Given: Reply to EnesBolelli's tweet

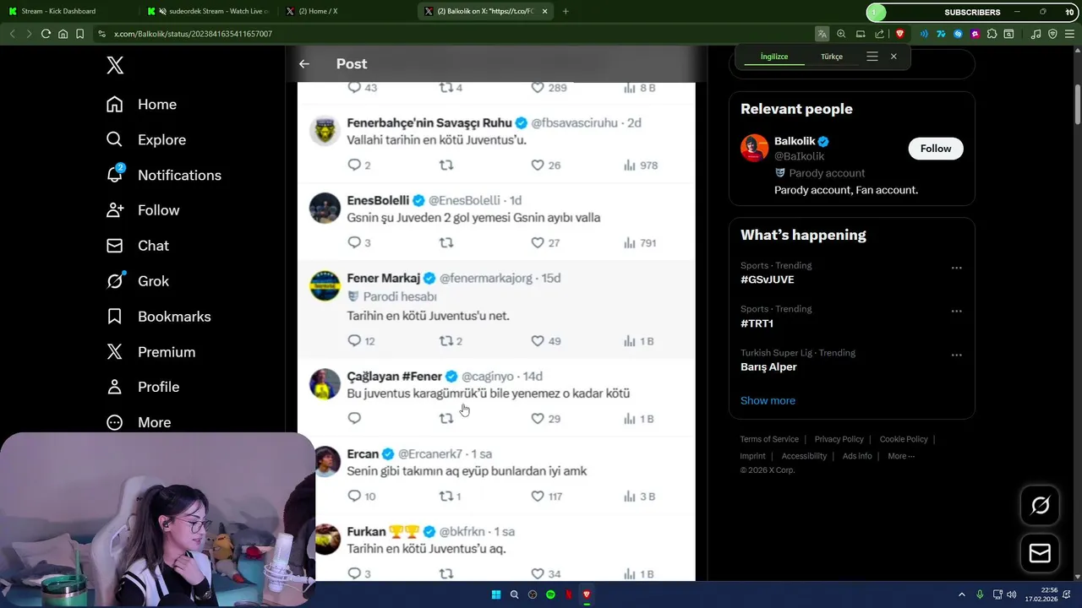Looking at the screenshot, I should (354, 243).
